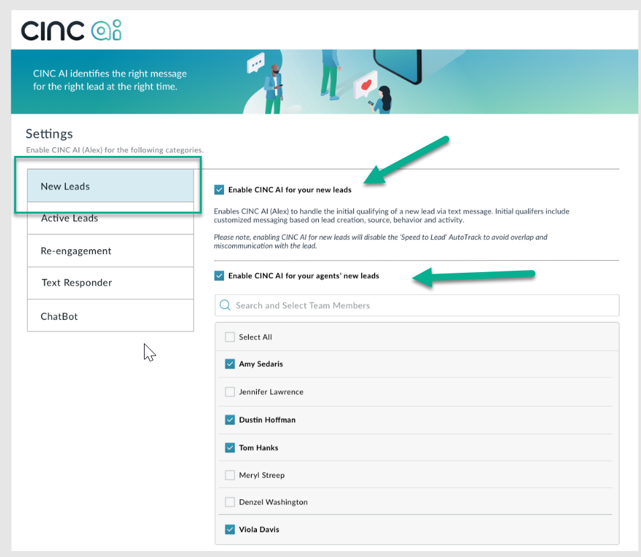Disable CINC AI for your new leads
Viewport: 641px width, 557px height.
click(x=219, y=189)
